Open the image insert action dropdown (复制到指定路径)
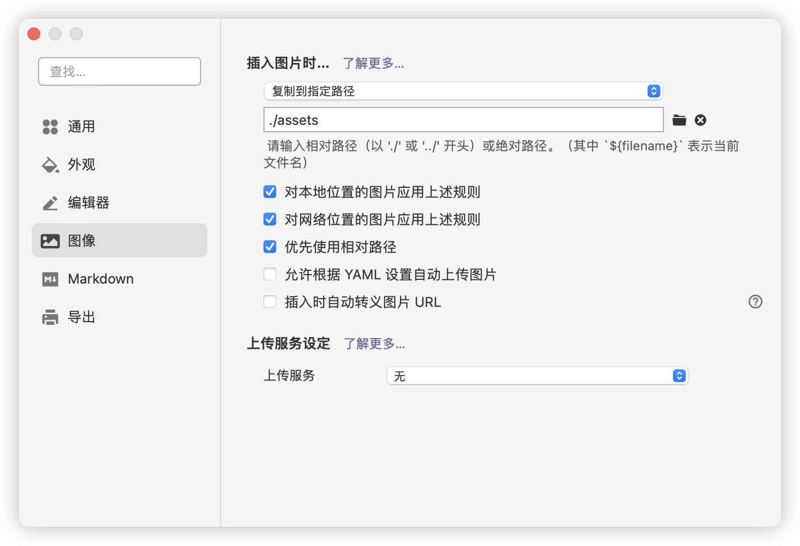The width and height of the screenshot is (800, 546). click(x=463, y=91)
